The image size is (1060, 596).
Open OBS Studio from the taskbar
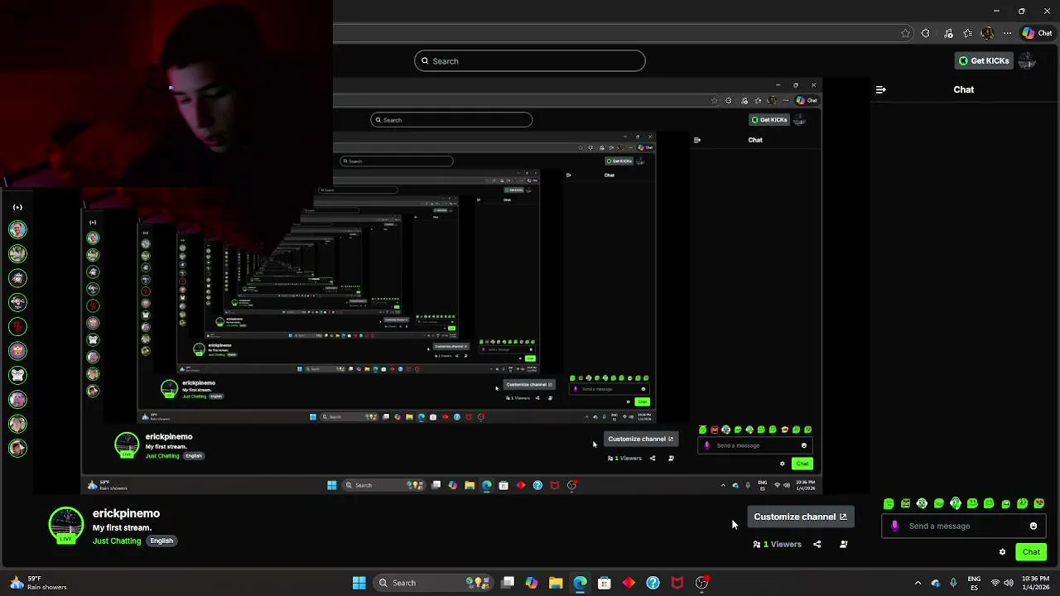pos(701,583)
